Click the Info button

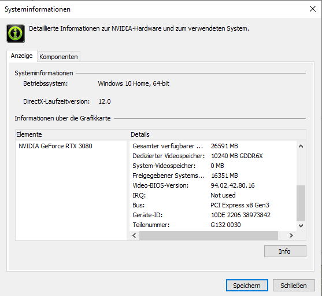pos(285,251)
